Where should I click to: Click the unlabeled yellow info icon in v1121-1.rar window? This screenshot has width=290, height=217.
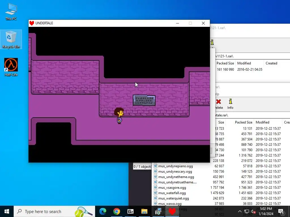pyautogui.click(x=212, y=42)
